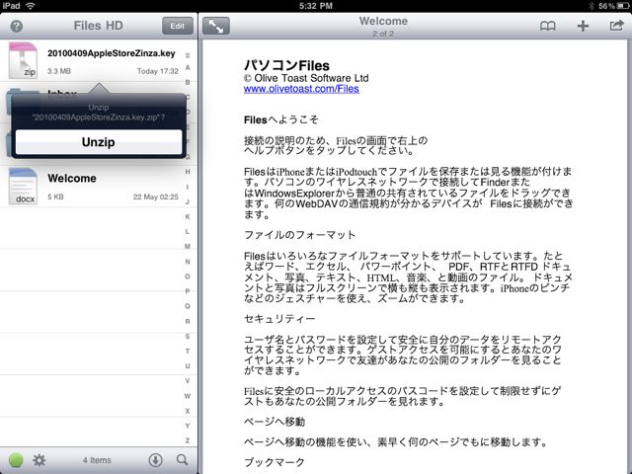
Task: Open the Welcome docx file icon
Action: [x=24, y=187]
